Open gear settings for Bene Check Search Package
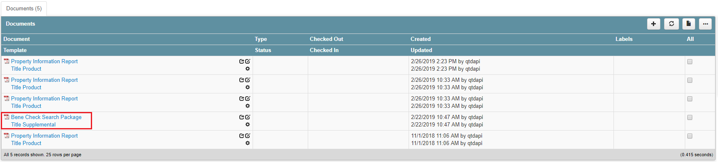718x162 pixels. (248, 124)
